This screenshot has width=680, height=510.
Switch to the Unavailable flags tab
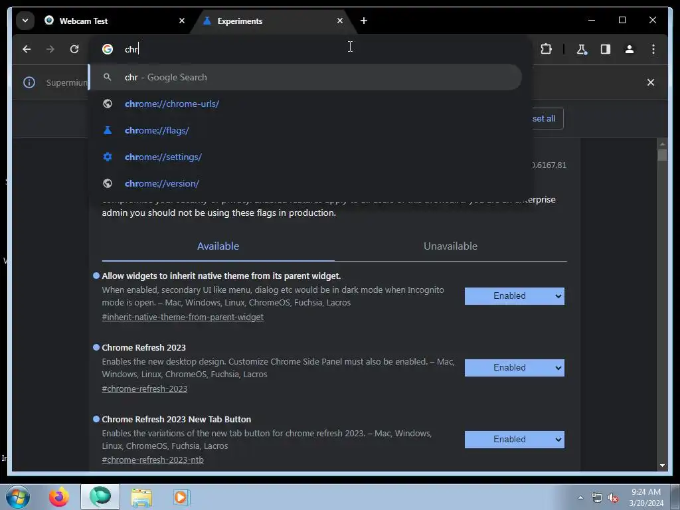451,246
